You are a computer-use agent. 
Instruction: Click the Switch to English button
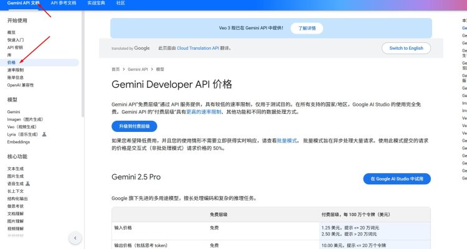406,49
